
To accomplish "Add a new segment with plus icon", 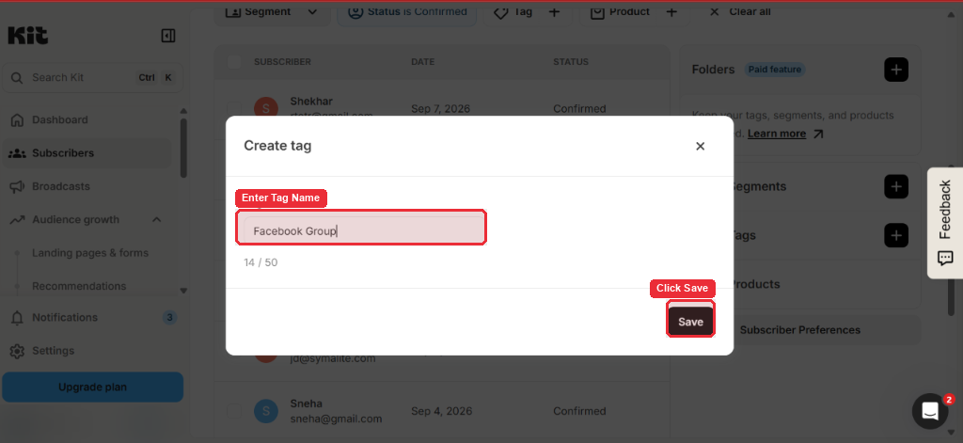I will point(896,186).
